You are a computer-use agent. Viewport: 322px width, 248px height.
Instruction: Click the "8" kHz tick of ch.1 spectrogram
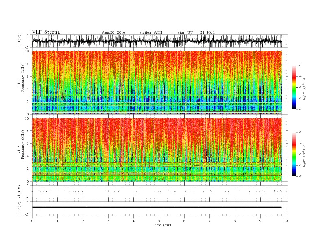pyautogui.click(x=28, y=64)
